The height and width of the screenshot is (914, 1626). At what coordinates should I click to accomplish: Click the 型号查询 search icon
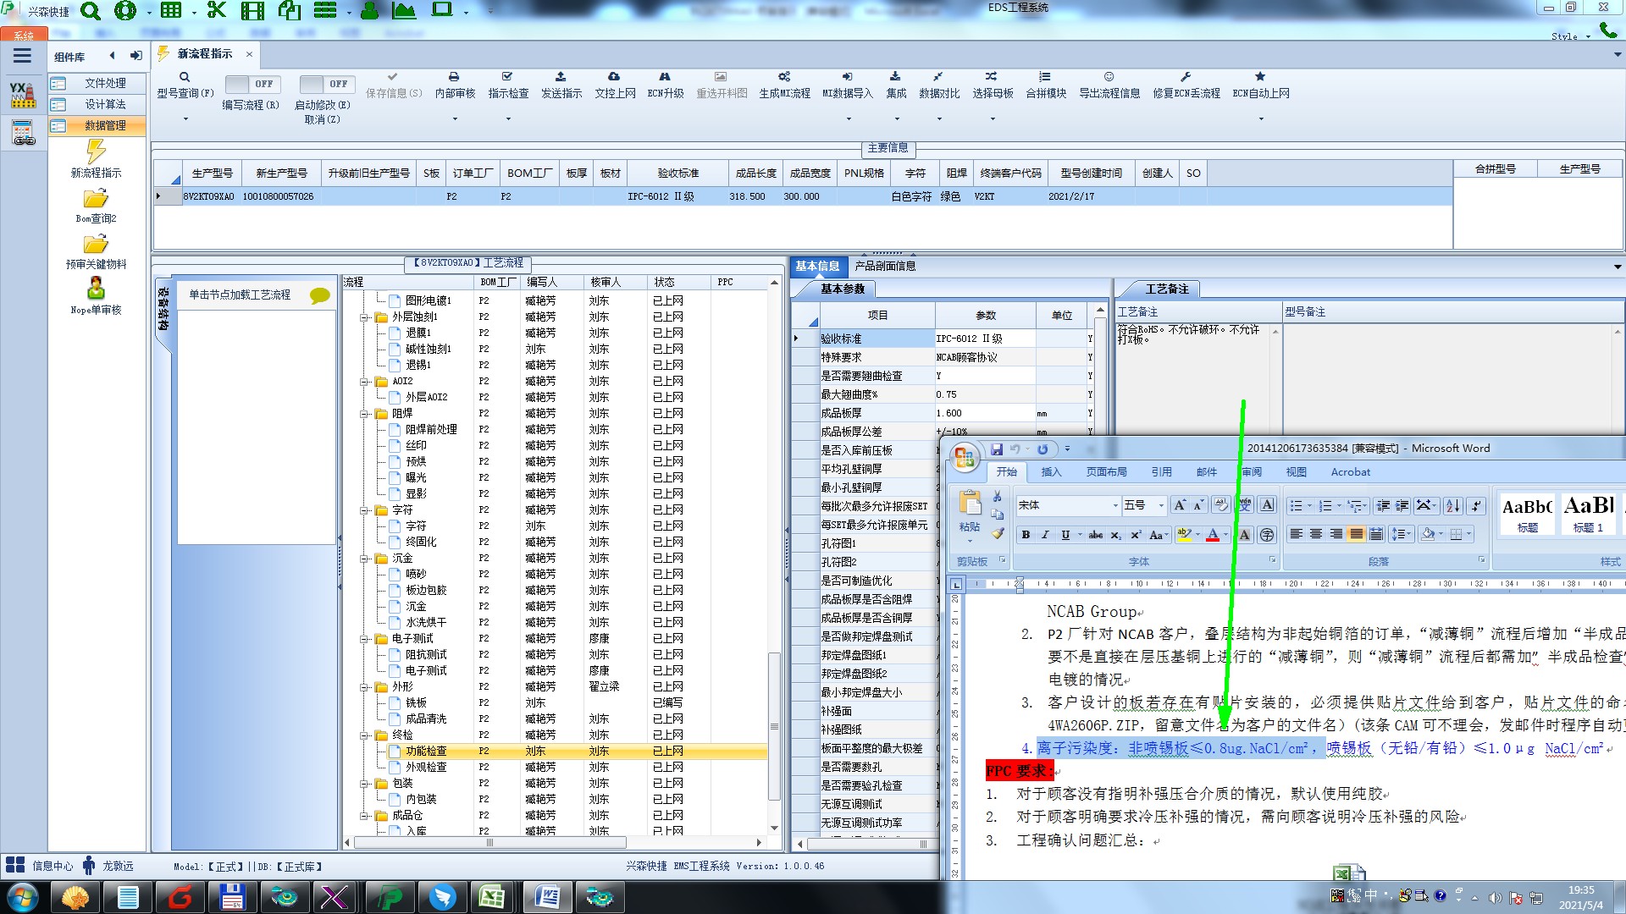pyautogui.click(x=185, y=77)
